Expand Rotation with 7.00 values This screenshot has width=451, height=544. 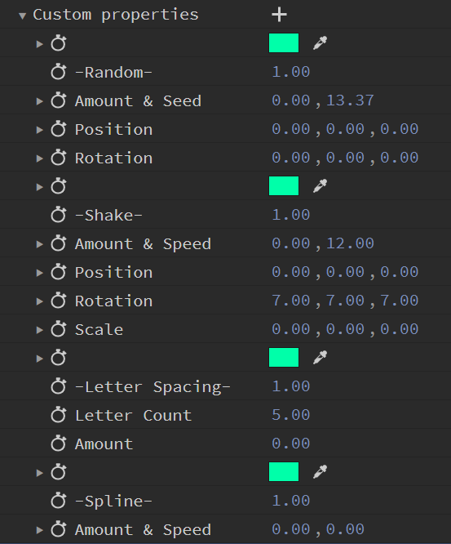(39, 301)
